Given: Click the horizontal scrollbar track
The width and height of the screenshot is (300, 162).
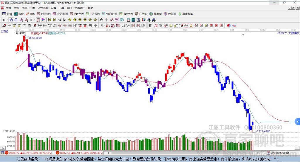Looking at the screenshot, I should click(x=183, y=153).
